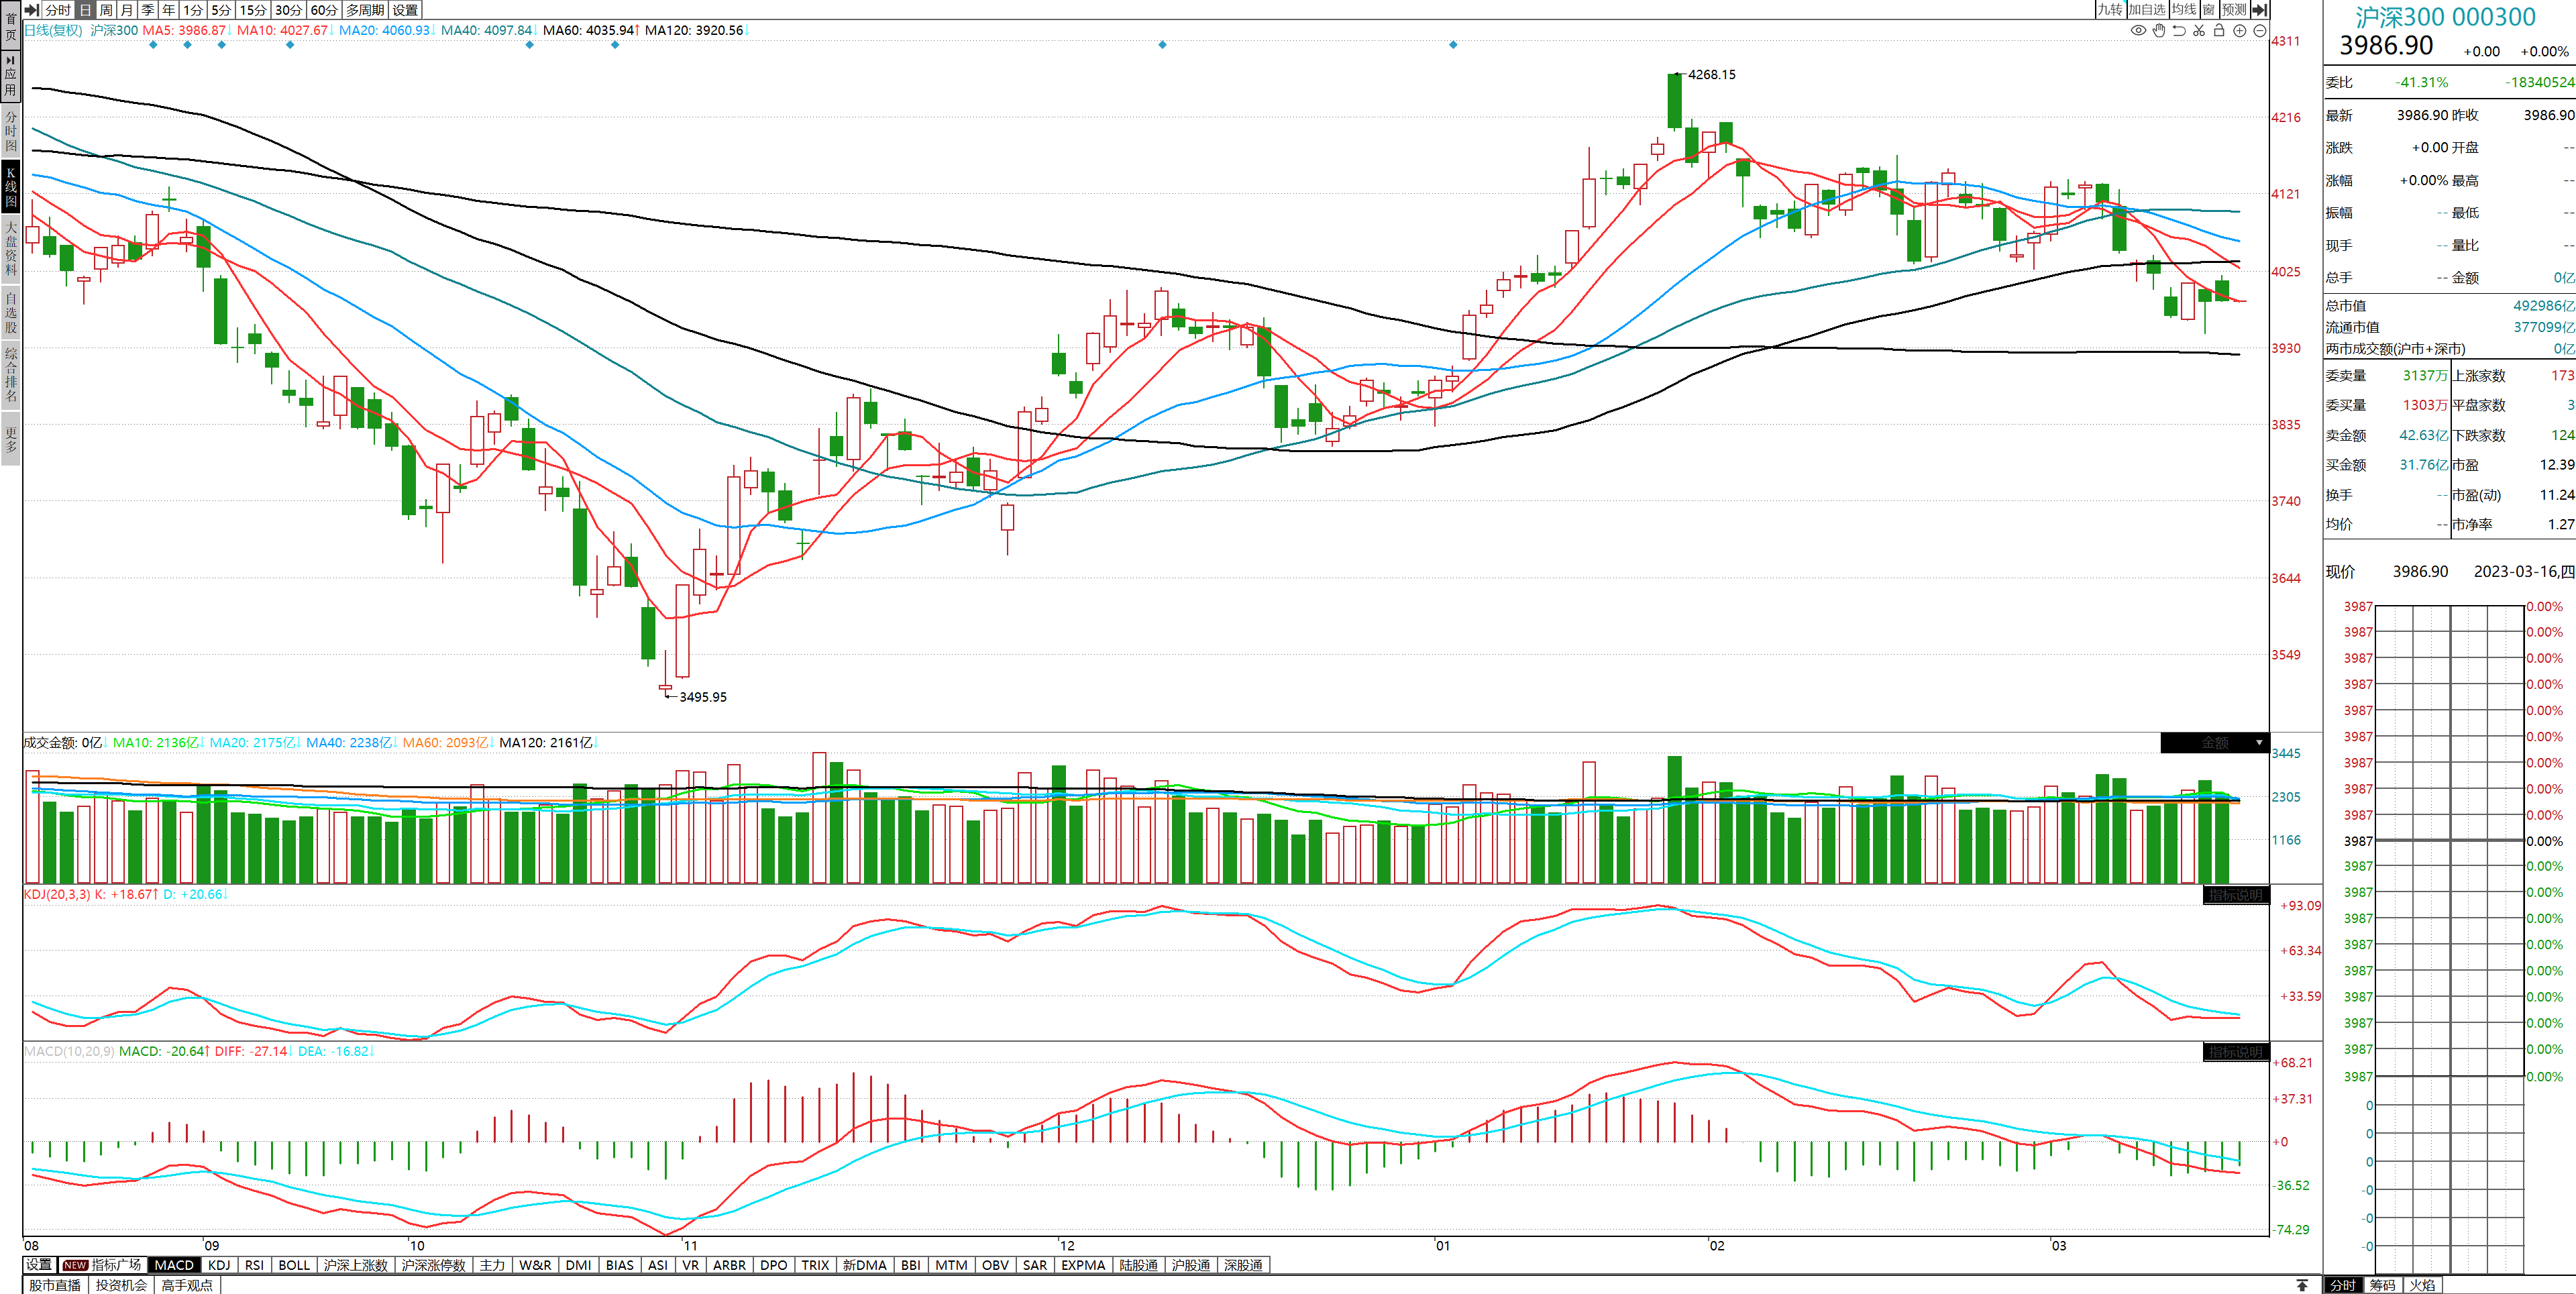Click 指标说明 on the KDJ panel
2576x1294 pixels.
pyautogui.click(x=2235, y=895)
